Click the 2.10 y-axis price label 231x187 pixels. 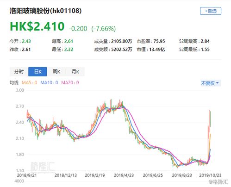(20, 138)
